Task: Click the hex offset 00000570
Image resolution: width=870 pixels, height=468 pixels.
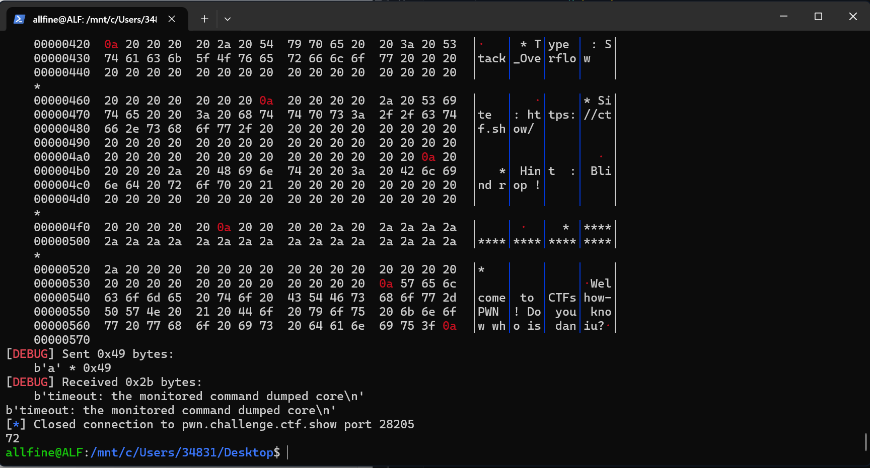Action: [62, 340]
